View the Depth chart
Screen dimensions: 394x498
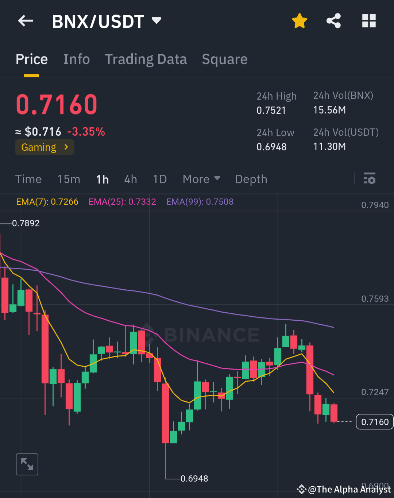pyautogui.click(x=251, y=179)
